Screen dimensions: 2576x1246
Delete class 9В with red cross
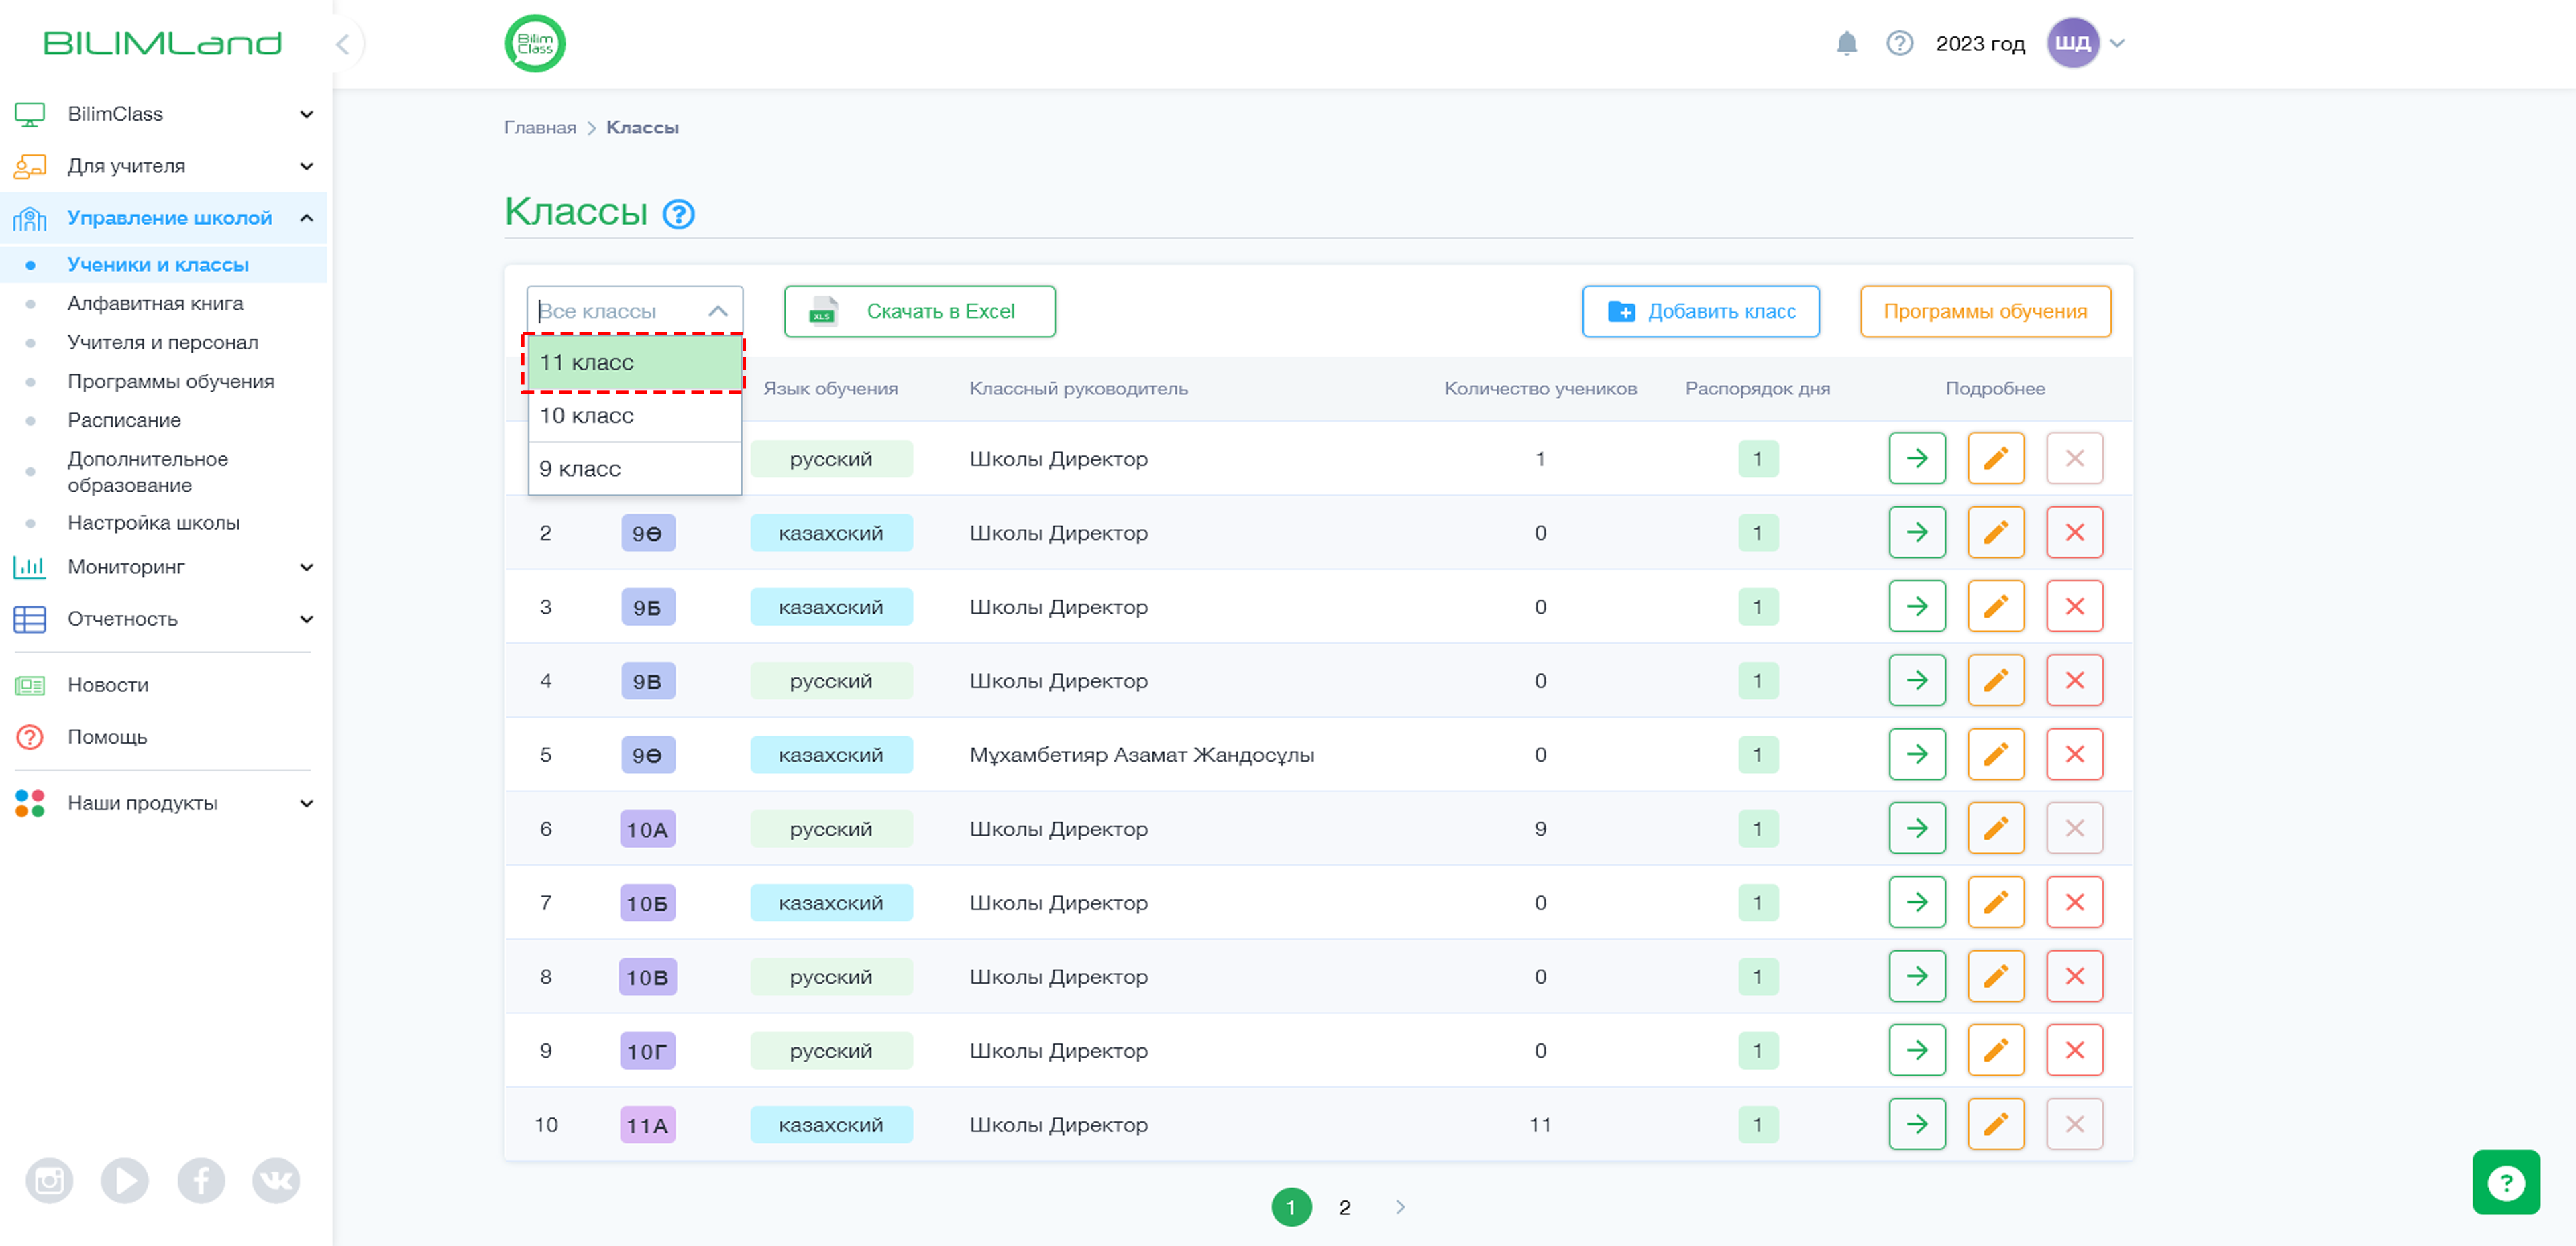click(x=2074, y=680)
